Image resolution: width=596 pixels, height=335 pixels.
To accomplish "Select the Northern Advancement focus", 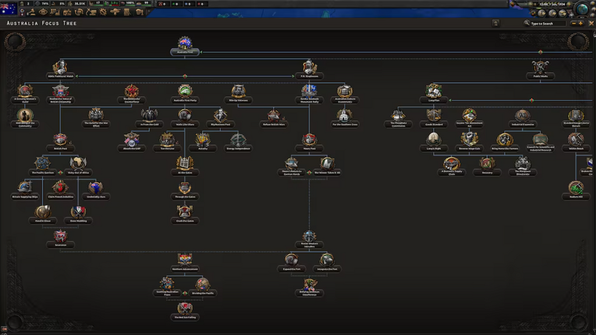I will coord(185,263).
